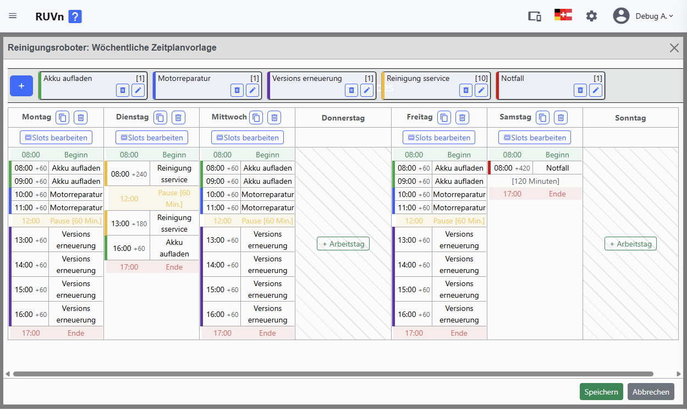Click Samstag [120 Minuten] text
The height and width of the screenshot is (410, 687).
point(535,181)
